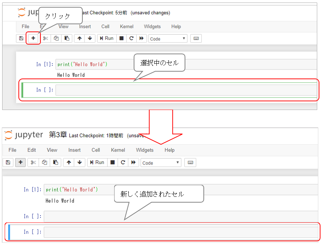
Task: Expand Code dropdown in 5分前 checkpoint notebook
Action: [168, 39]
